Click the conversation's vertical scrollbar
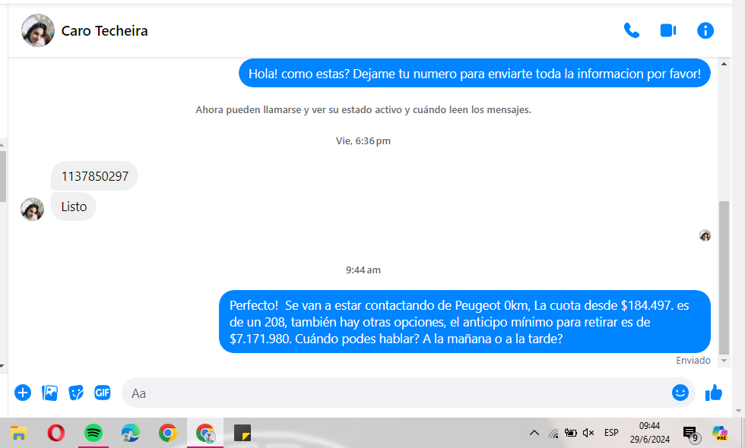Image resolution: width=745 pixels, height=448 pixels. click(x=724, y=273)
